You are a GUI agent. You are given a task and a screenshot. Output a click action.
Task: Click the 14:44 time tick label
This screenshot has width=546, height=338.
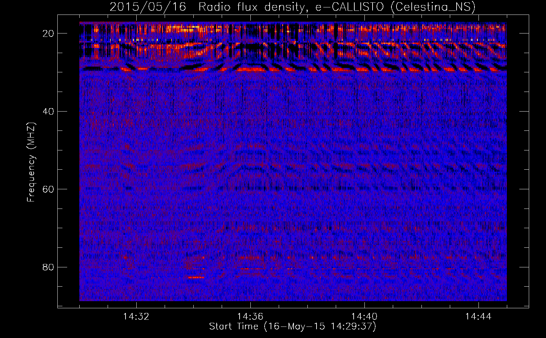click(x=479, y=317)
